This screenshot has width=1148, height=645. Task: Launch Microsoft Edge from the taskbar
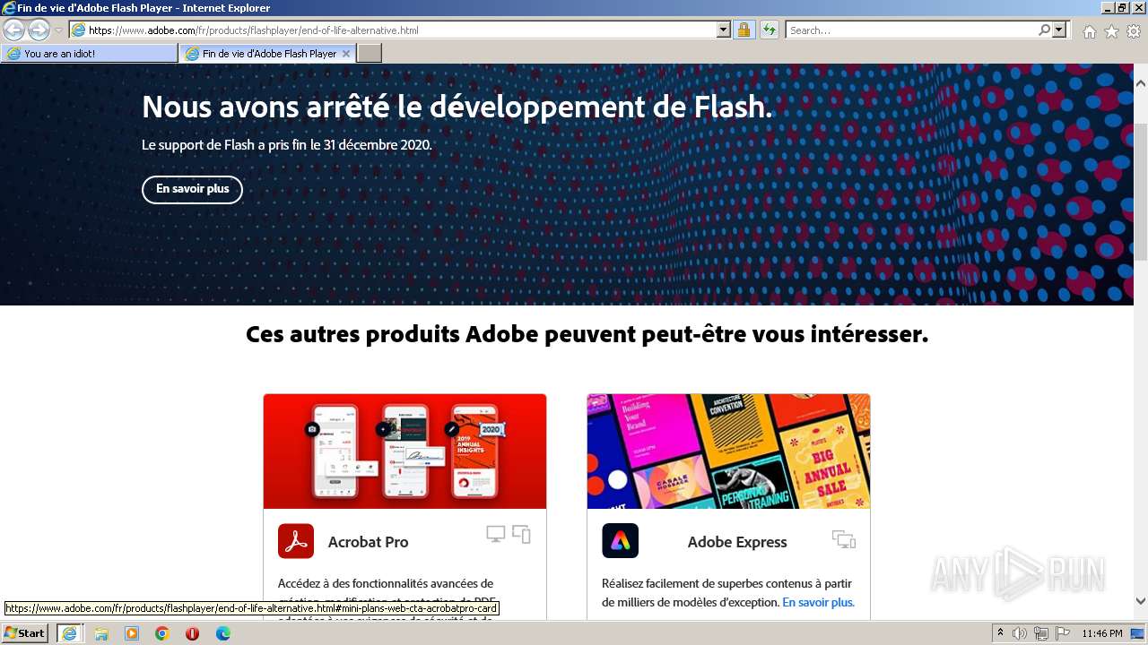(x=223, y=633)
